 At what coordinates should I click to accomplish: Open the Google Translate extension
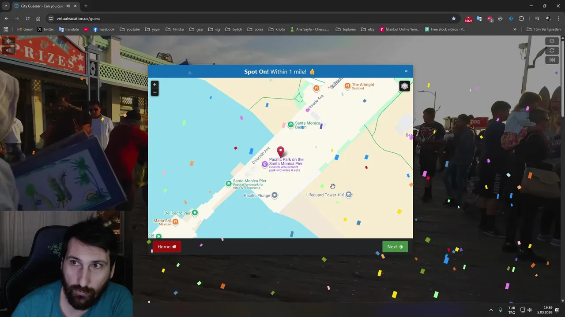[x=479, y=18]
